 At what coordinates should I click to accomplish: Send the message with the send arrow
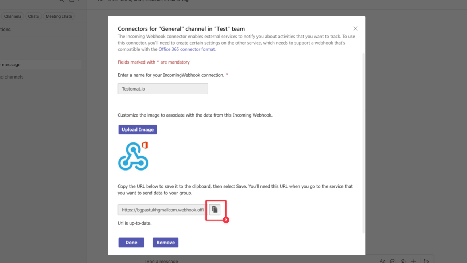[x=427, y=261]
